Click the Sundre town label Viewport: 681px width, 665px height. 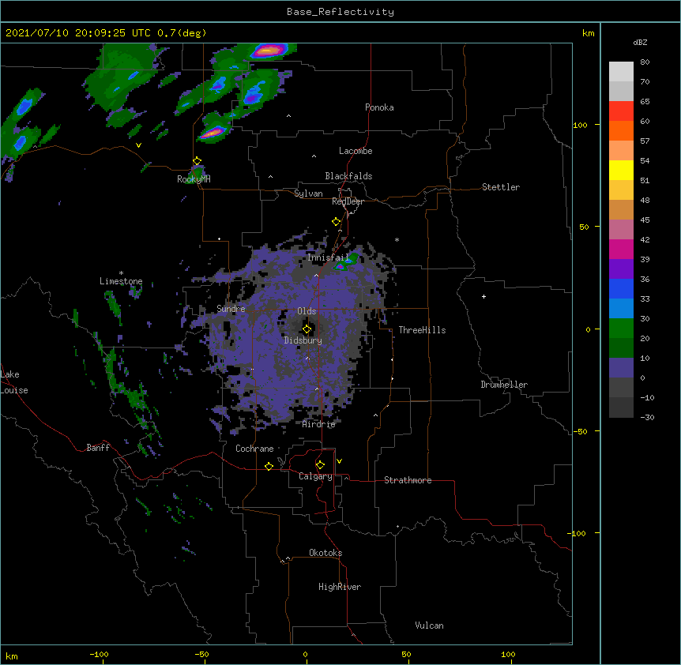[x=231, y=309]
